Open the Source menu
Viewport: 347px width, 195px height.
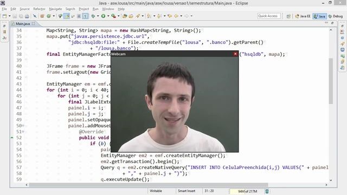click(x=24, y=9)
